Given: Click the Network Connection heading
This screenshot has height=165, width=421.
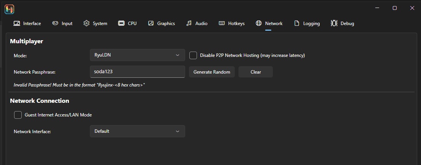Looking at the screenshot, I should [x=40, y=101].
